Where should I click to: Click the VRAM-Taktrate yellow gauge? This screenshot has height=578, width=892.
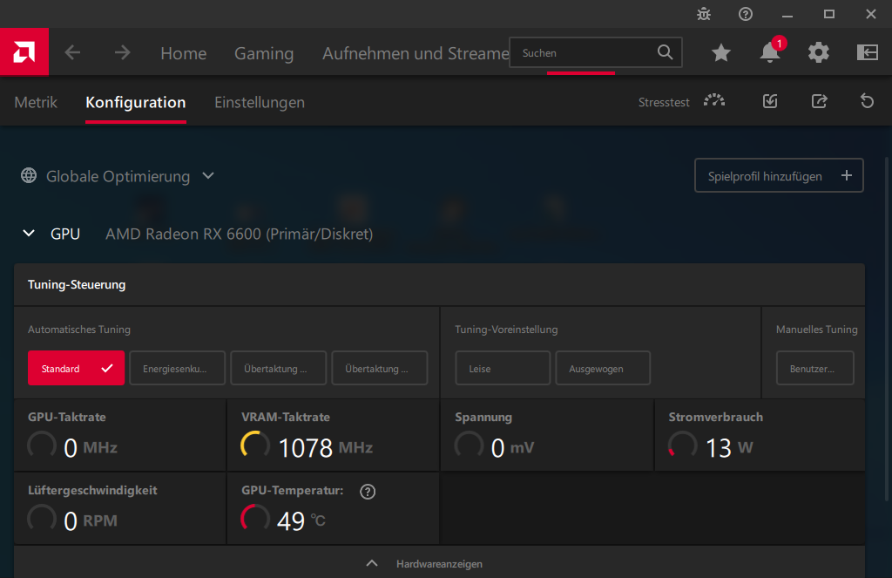pos(255,445)
